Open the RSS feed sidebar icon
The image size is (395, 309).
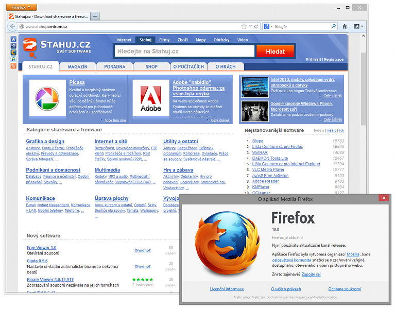tap(13, 66)
